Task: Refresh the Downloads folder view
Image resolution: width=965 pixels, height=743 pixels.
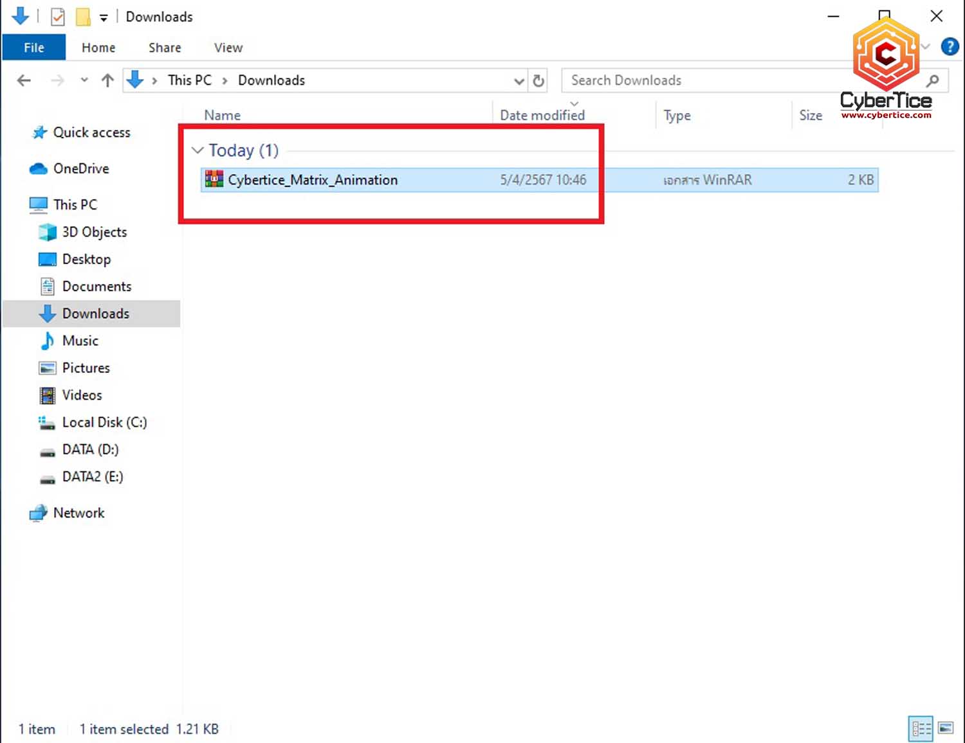Action: coord(538,80)
